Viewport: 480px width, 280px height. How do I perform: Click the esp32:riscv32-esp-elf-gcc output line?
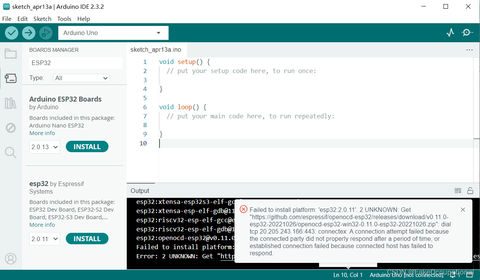tap(185, 220)
